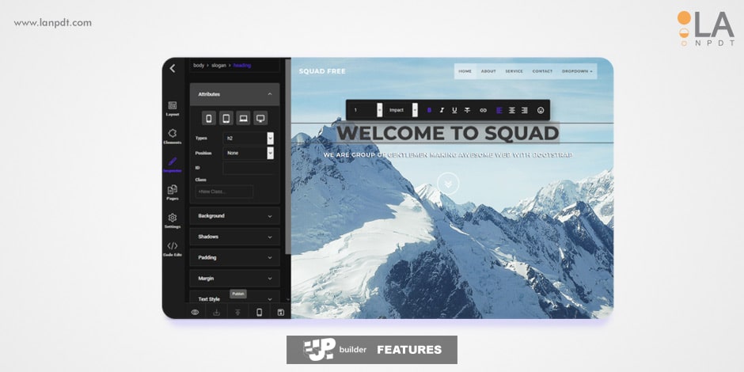Click the save disk icon in bottom bar
Screen dimensions: 744x372
tap(280, 313)
